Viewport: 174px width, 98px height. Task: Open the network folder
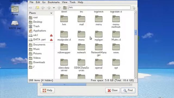click(81, 48)
